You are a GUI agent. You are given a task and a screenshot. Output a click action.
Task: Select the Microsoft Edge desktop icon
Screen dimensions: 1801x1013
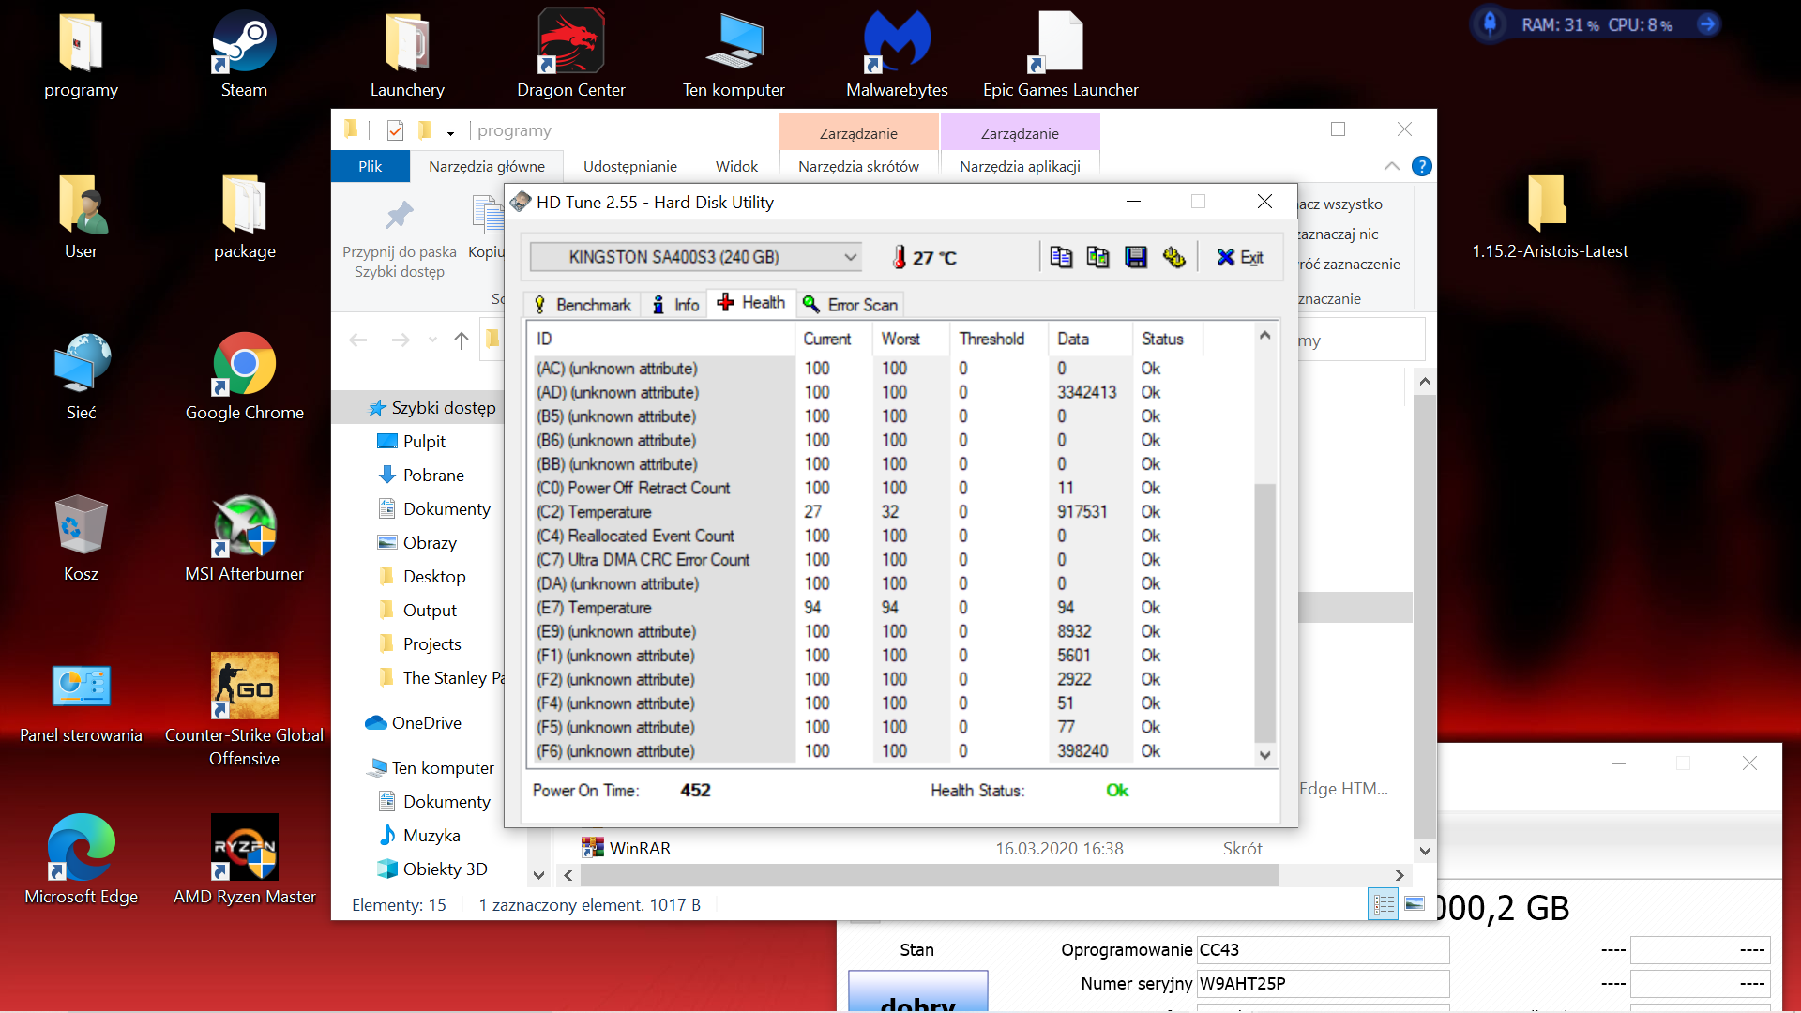82,861
